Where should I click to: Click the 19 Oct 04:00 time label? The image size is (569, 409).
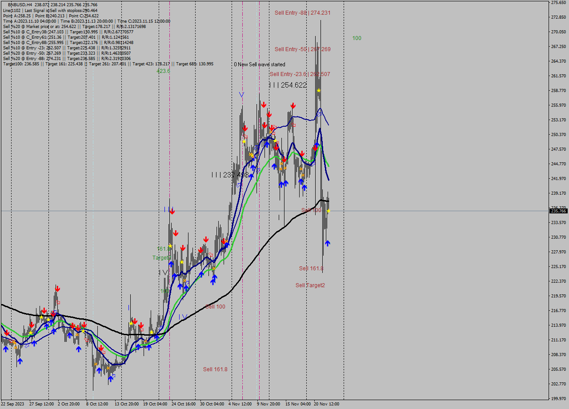pyautogui.click(x=155, y=404)
